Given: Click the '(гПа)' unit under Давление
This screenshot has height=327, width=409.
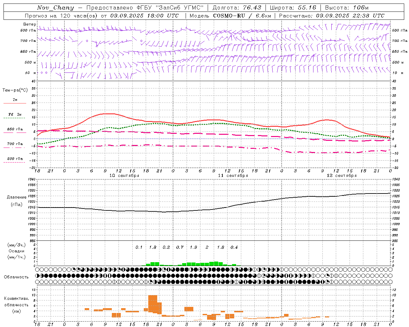Looking at the screenshot, I should 17,204.
